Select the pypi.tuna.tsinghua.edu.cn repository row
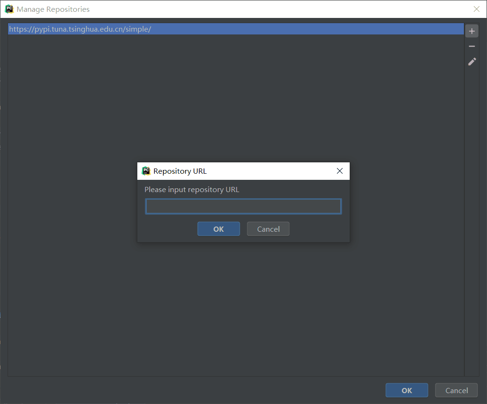The image size is (487, 404). click(236, 29)
